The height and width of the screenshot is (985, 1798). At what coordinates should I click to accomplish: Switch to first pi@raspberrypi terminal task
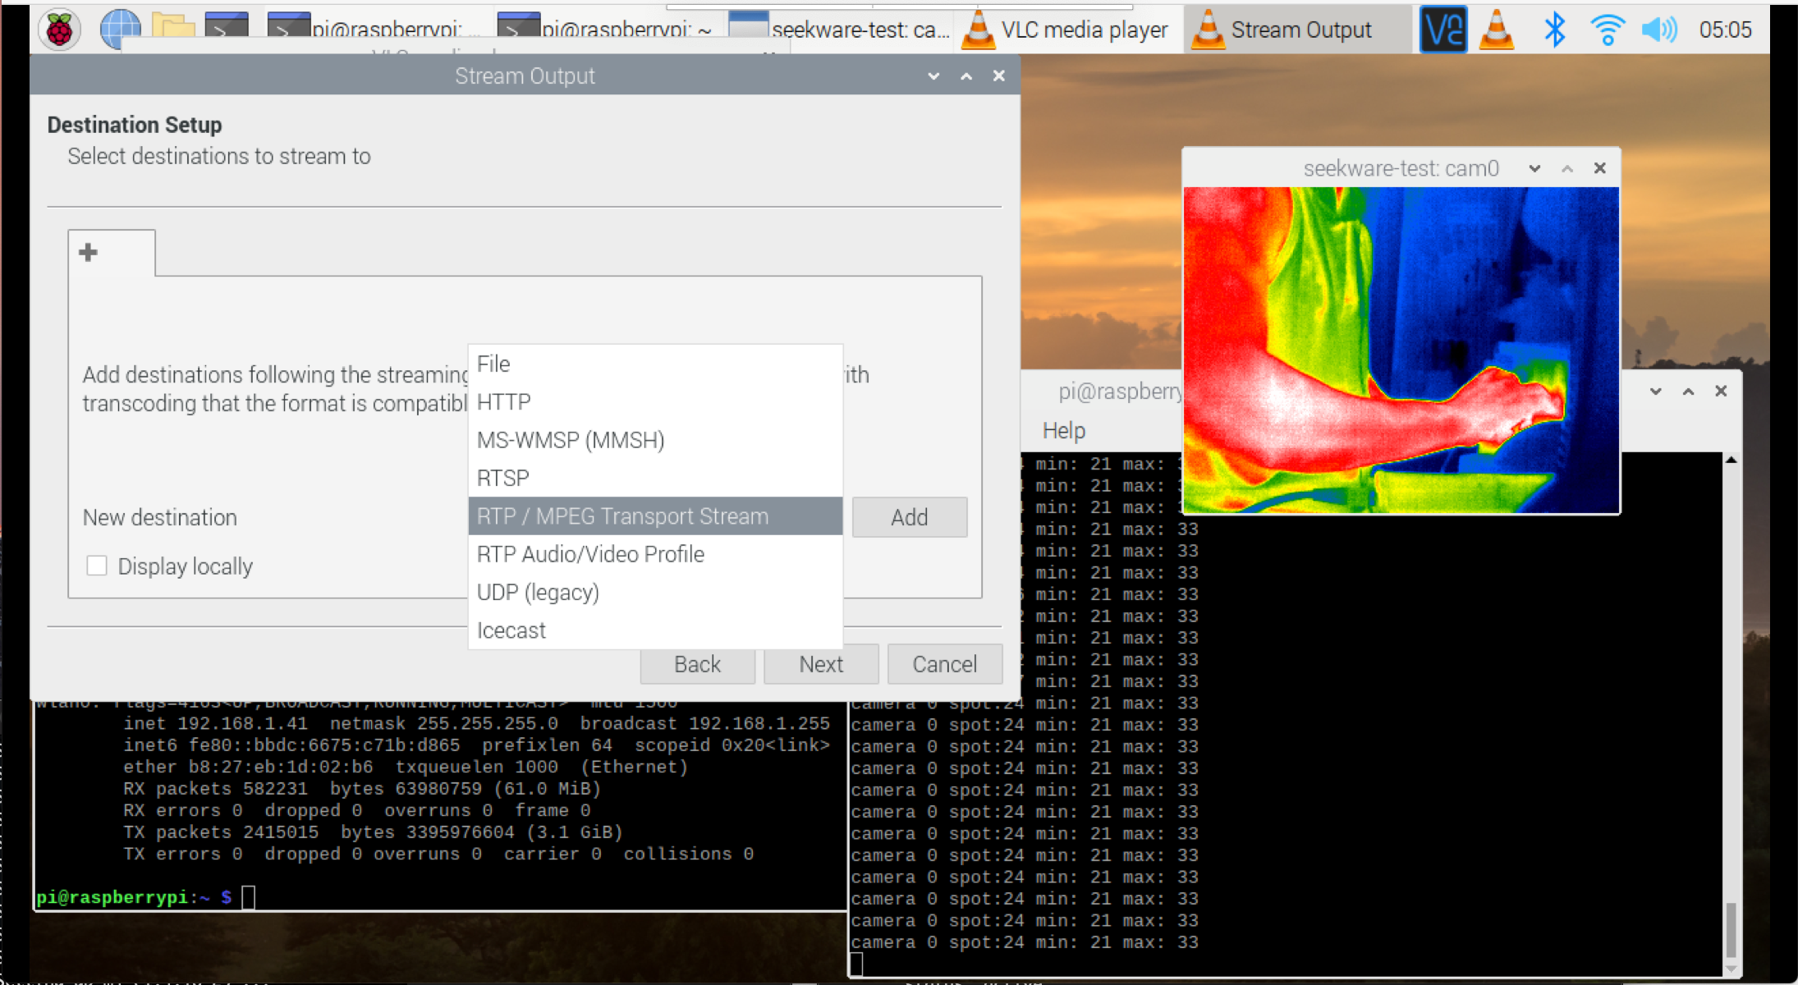375,30
